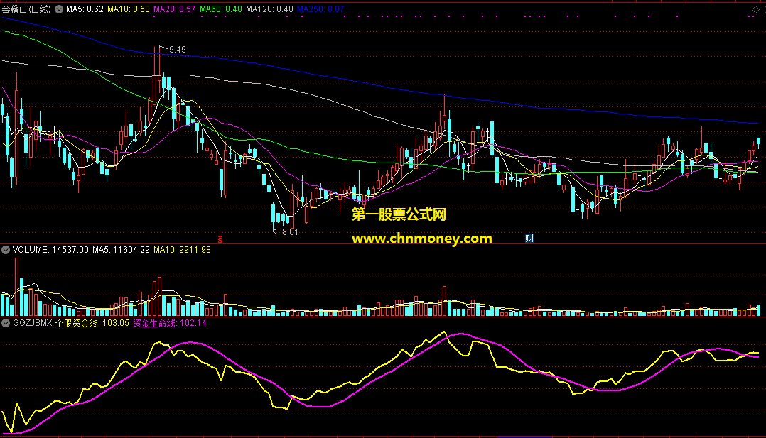The width and height of the screenshot is (766, 438).
Task: Select the MA120: 8.48 label
Action: pos(270,9)
